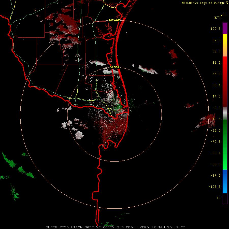This screenshot has height=229, width=229.
Task: Click the -63.1 velocity scale value
Action: pyautogui.click(x=216, y=153)
